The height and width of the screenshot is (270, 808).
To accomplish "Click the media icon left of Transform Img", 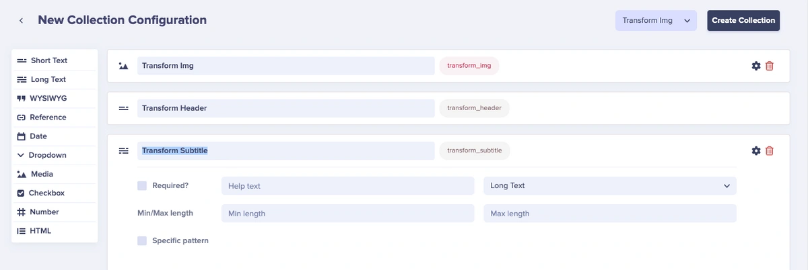I will pyautogui.click(x=123, y=66).
